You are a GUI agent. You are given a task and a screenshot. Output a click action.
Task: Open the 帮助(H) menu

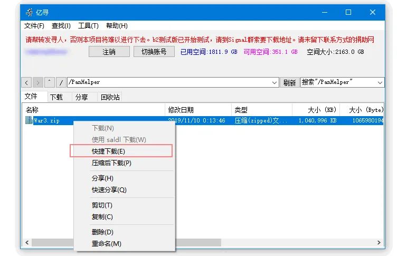(117, 26)
